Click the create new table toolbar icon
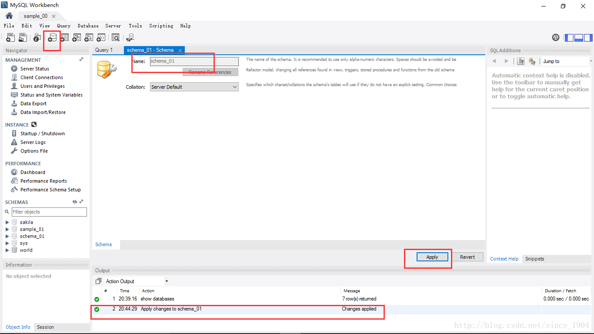 (x=64, y=38)
